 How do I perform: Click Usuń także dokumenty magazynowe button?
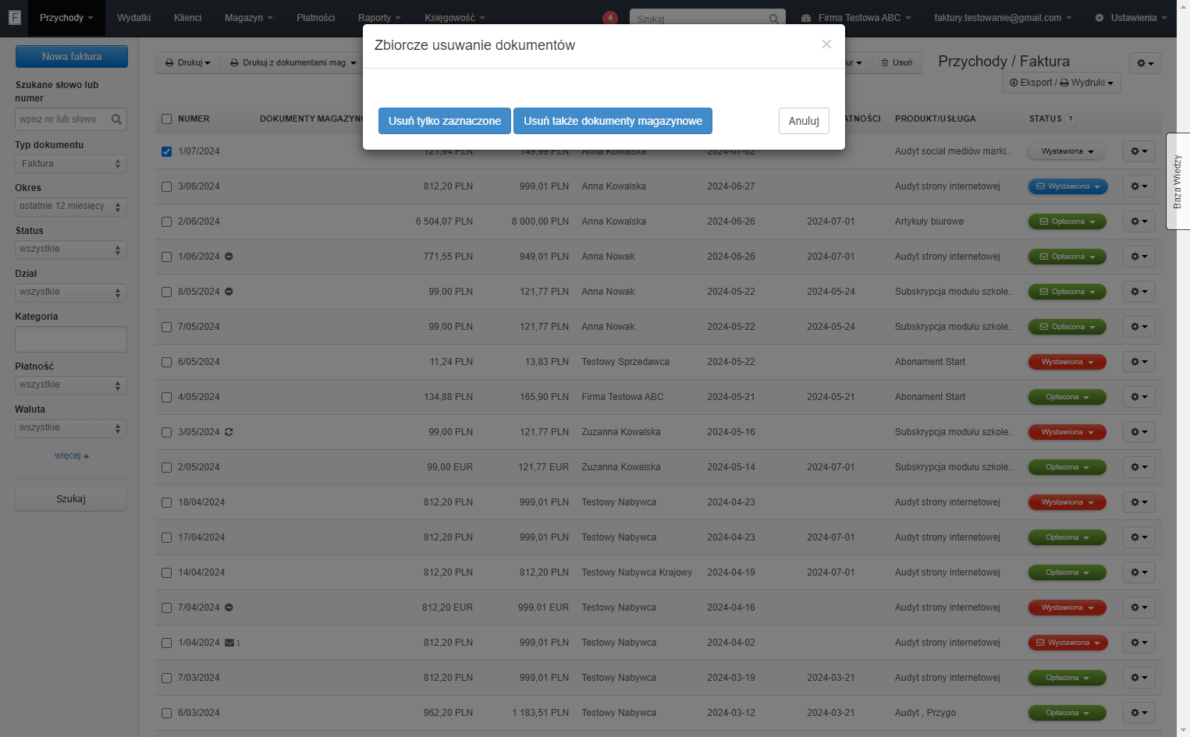[613, 121]
